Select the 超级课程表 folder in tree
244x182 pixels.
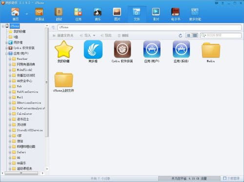click(22, 169)
